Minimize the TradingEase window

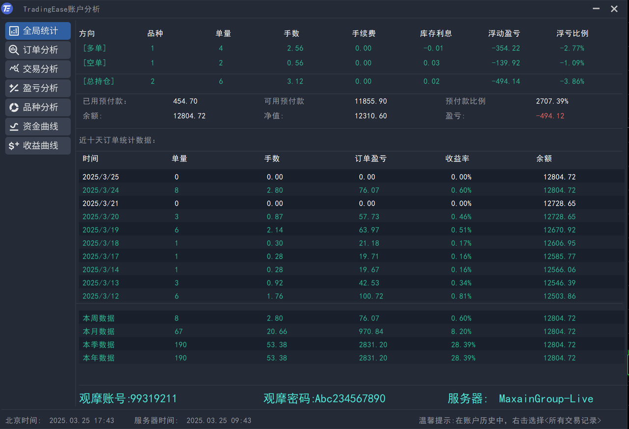coord(596,9)
